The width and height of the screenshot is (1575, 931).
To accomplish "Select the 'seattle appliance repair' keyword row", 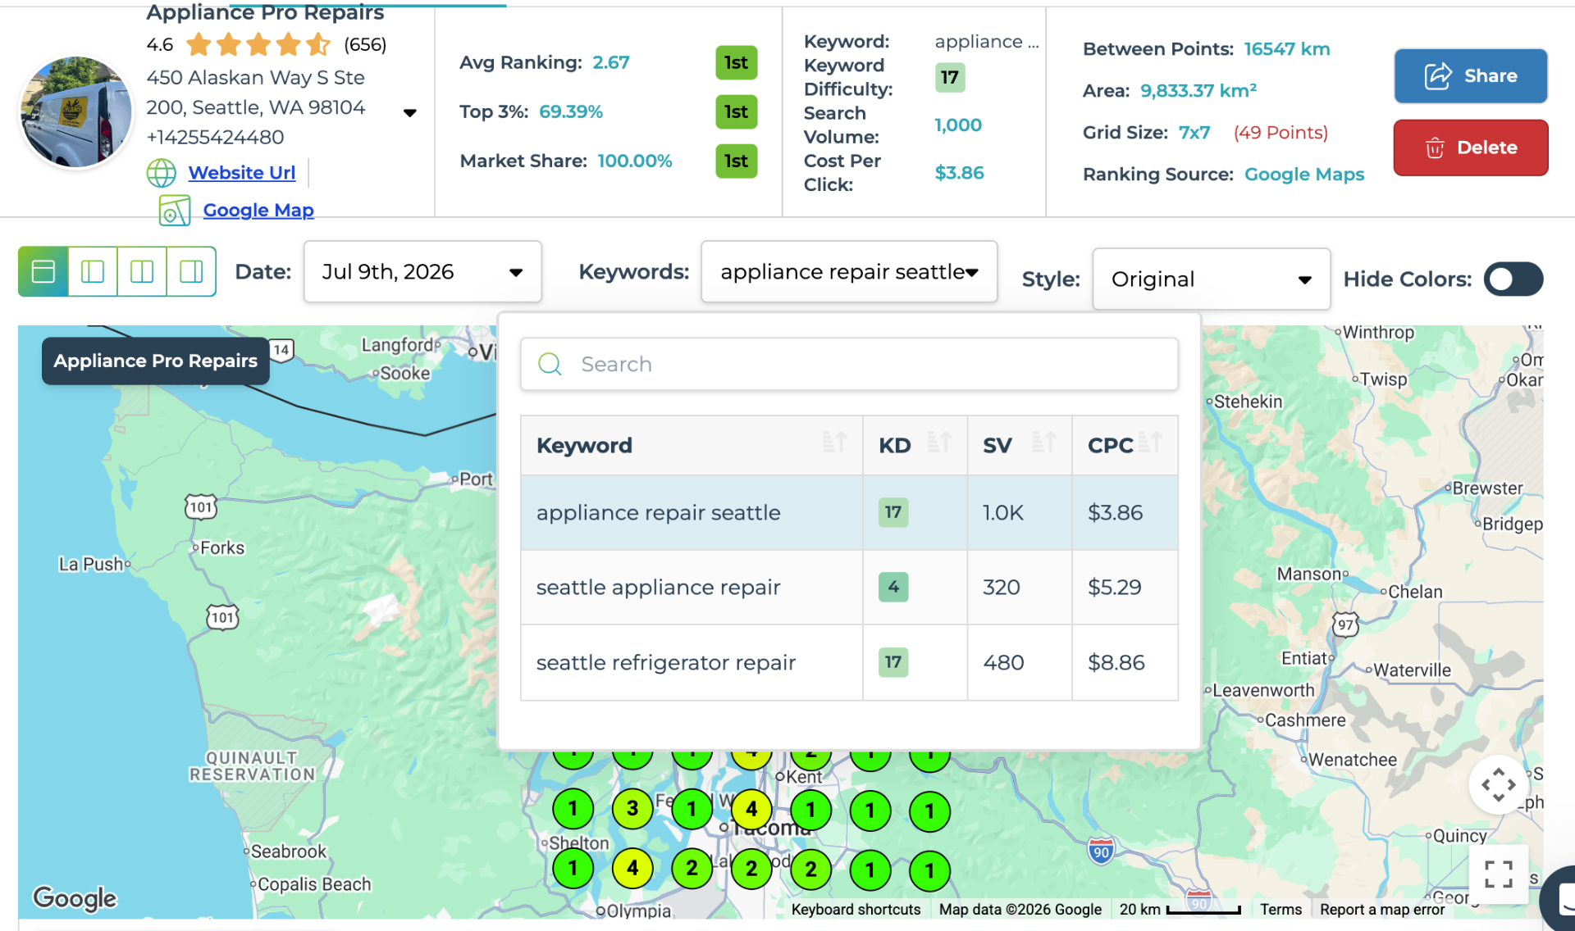I will 849,587.
